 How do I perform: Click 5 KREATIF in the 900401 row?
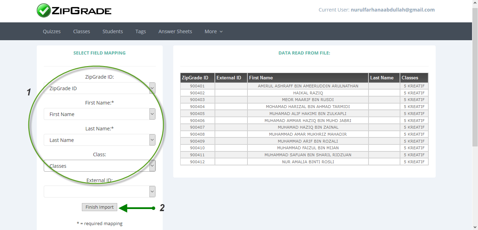click(x=414, y=86)
